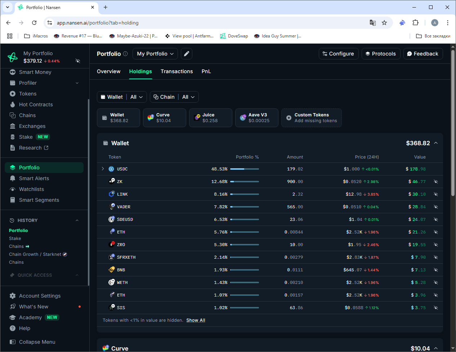Hide the SIS token row

point(436,308)
